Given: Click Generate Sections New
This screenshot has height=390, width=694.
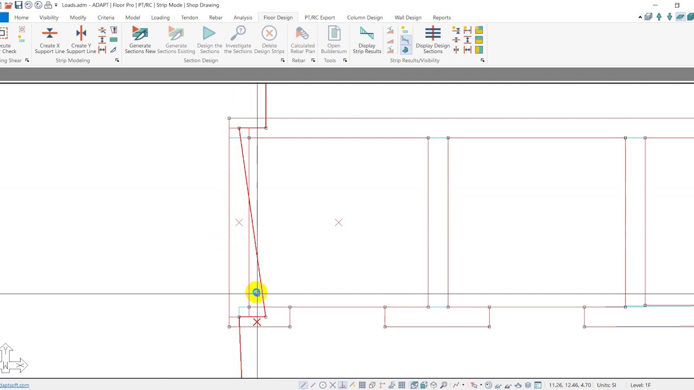Looking at the screenshot, I should coord(140,41).
